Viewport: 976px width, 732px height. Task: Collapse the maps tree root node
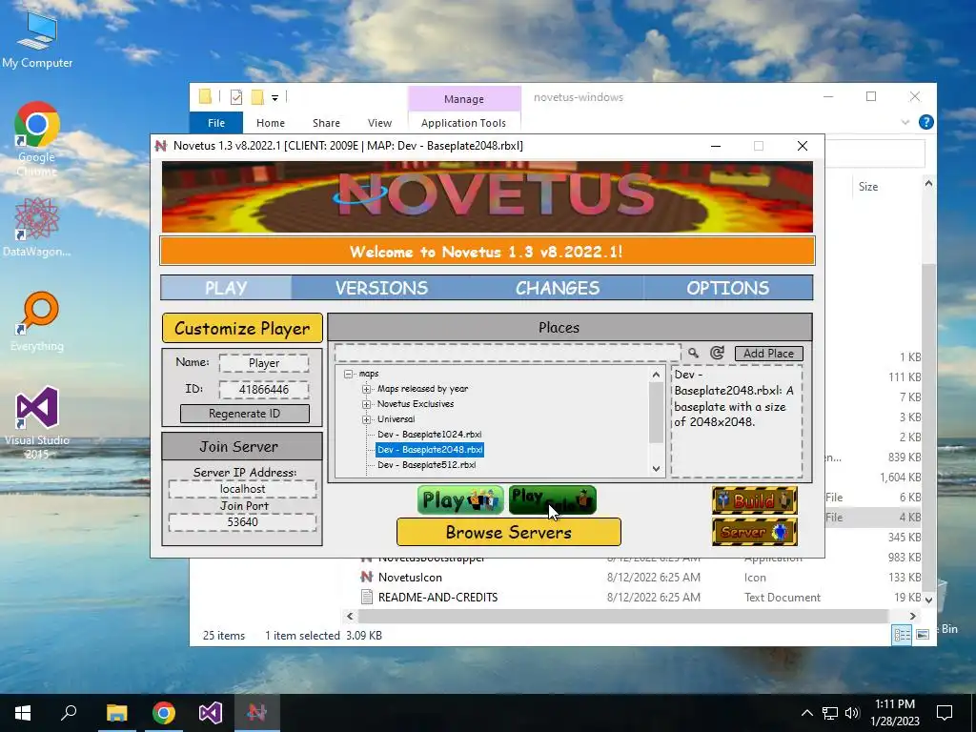[349, 374]
